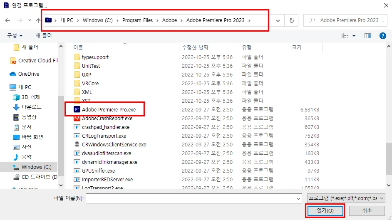Image resolution: width=392 pixels, height=220 pixels.
Task: Open the 구성 dropdown menu
Action: (x=15, y=36)
